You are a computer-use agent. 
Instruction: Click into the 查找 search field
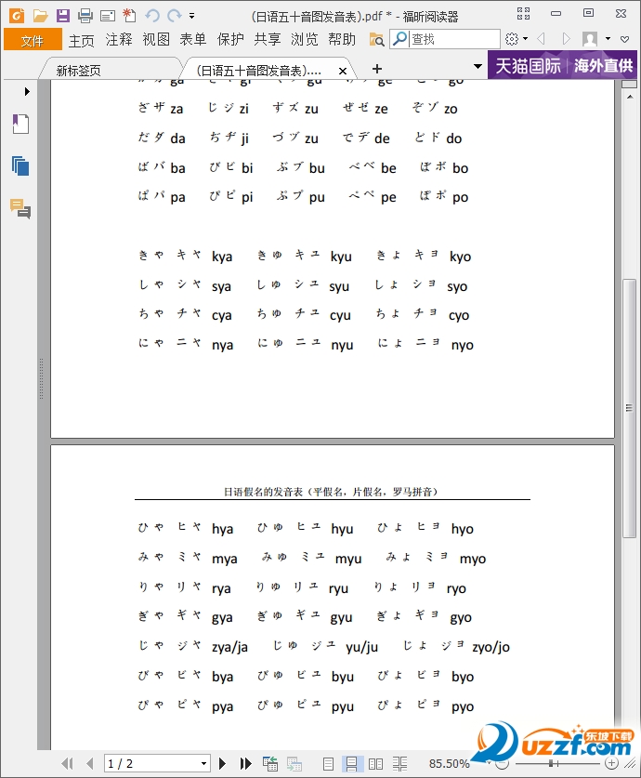453,39
